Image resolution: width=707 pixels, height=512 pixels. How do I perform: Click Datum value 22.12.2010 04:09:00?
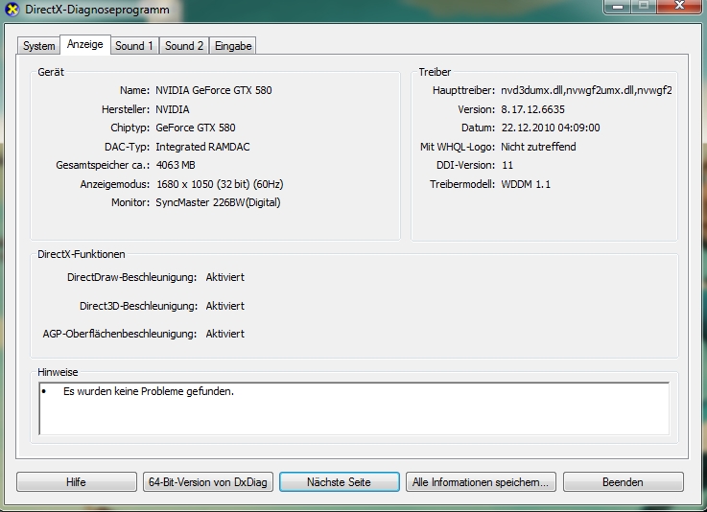pos(550,128)
